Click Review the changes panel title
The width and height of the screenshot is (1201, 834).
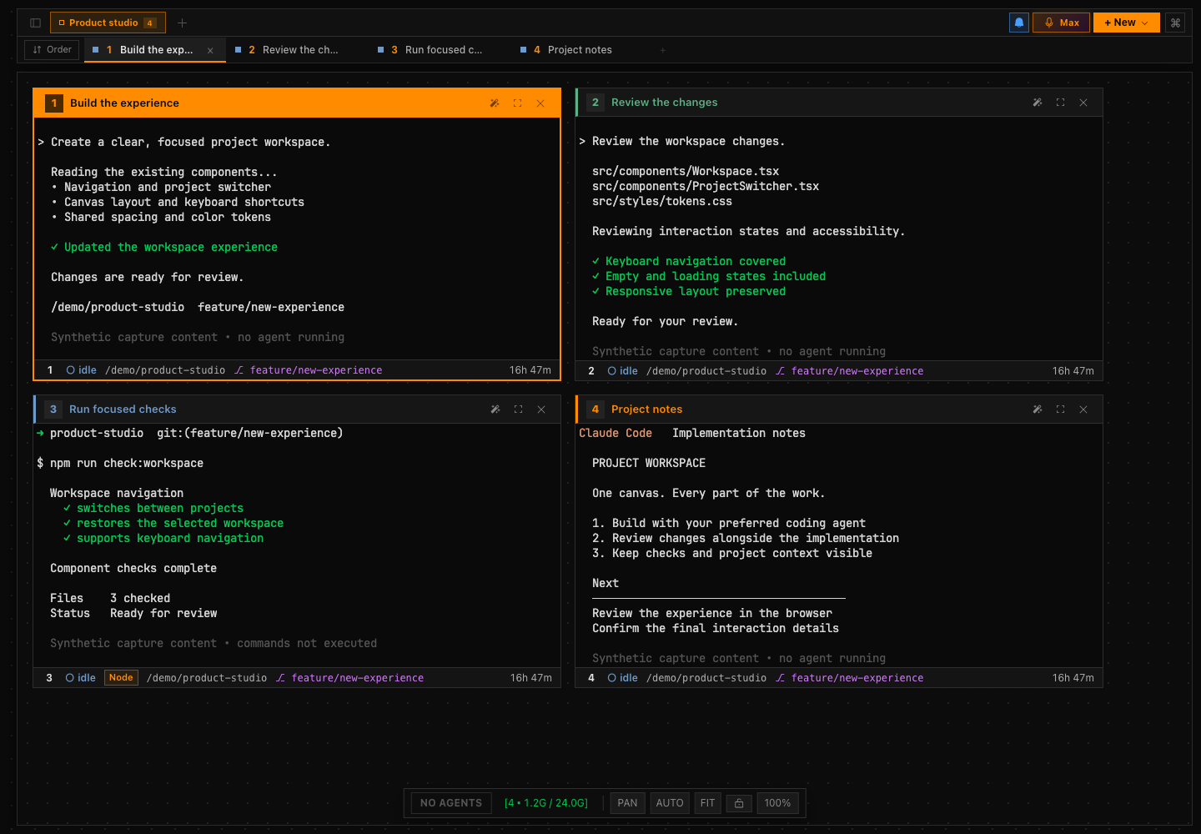[x=664, y=103]
